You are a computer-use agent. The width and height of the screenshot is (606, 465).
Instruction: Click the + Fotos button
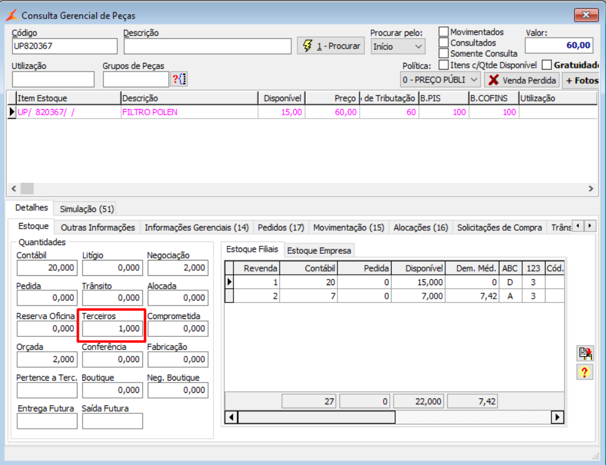pyautogui.click(x=581, y=81)
